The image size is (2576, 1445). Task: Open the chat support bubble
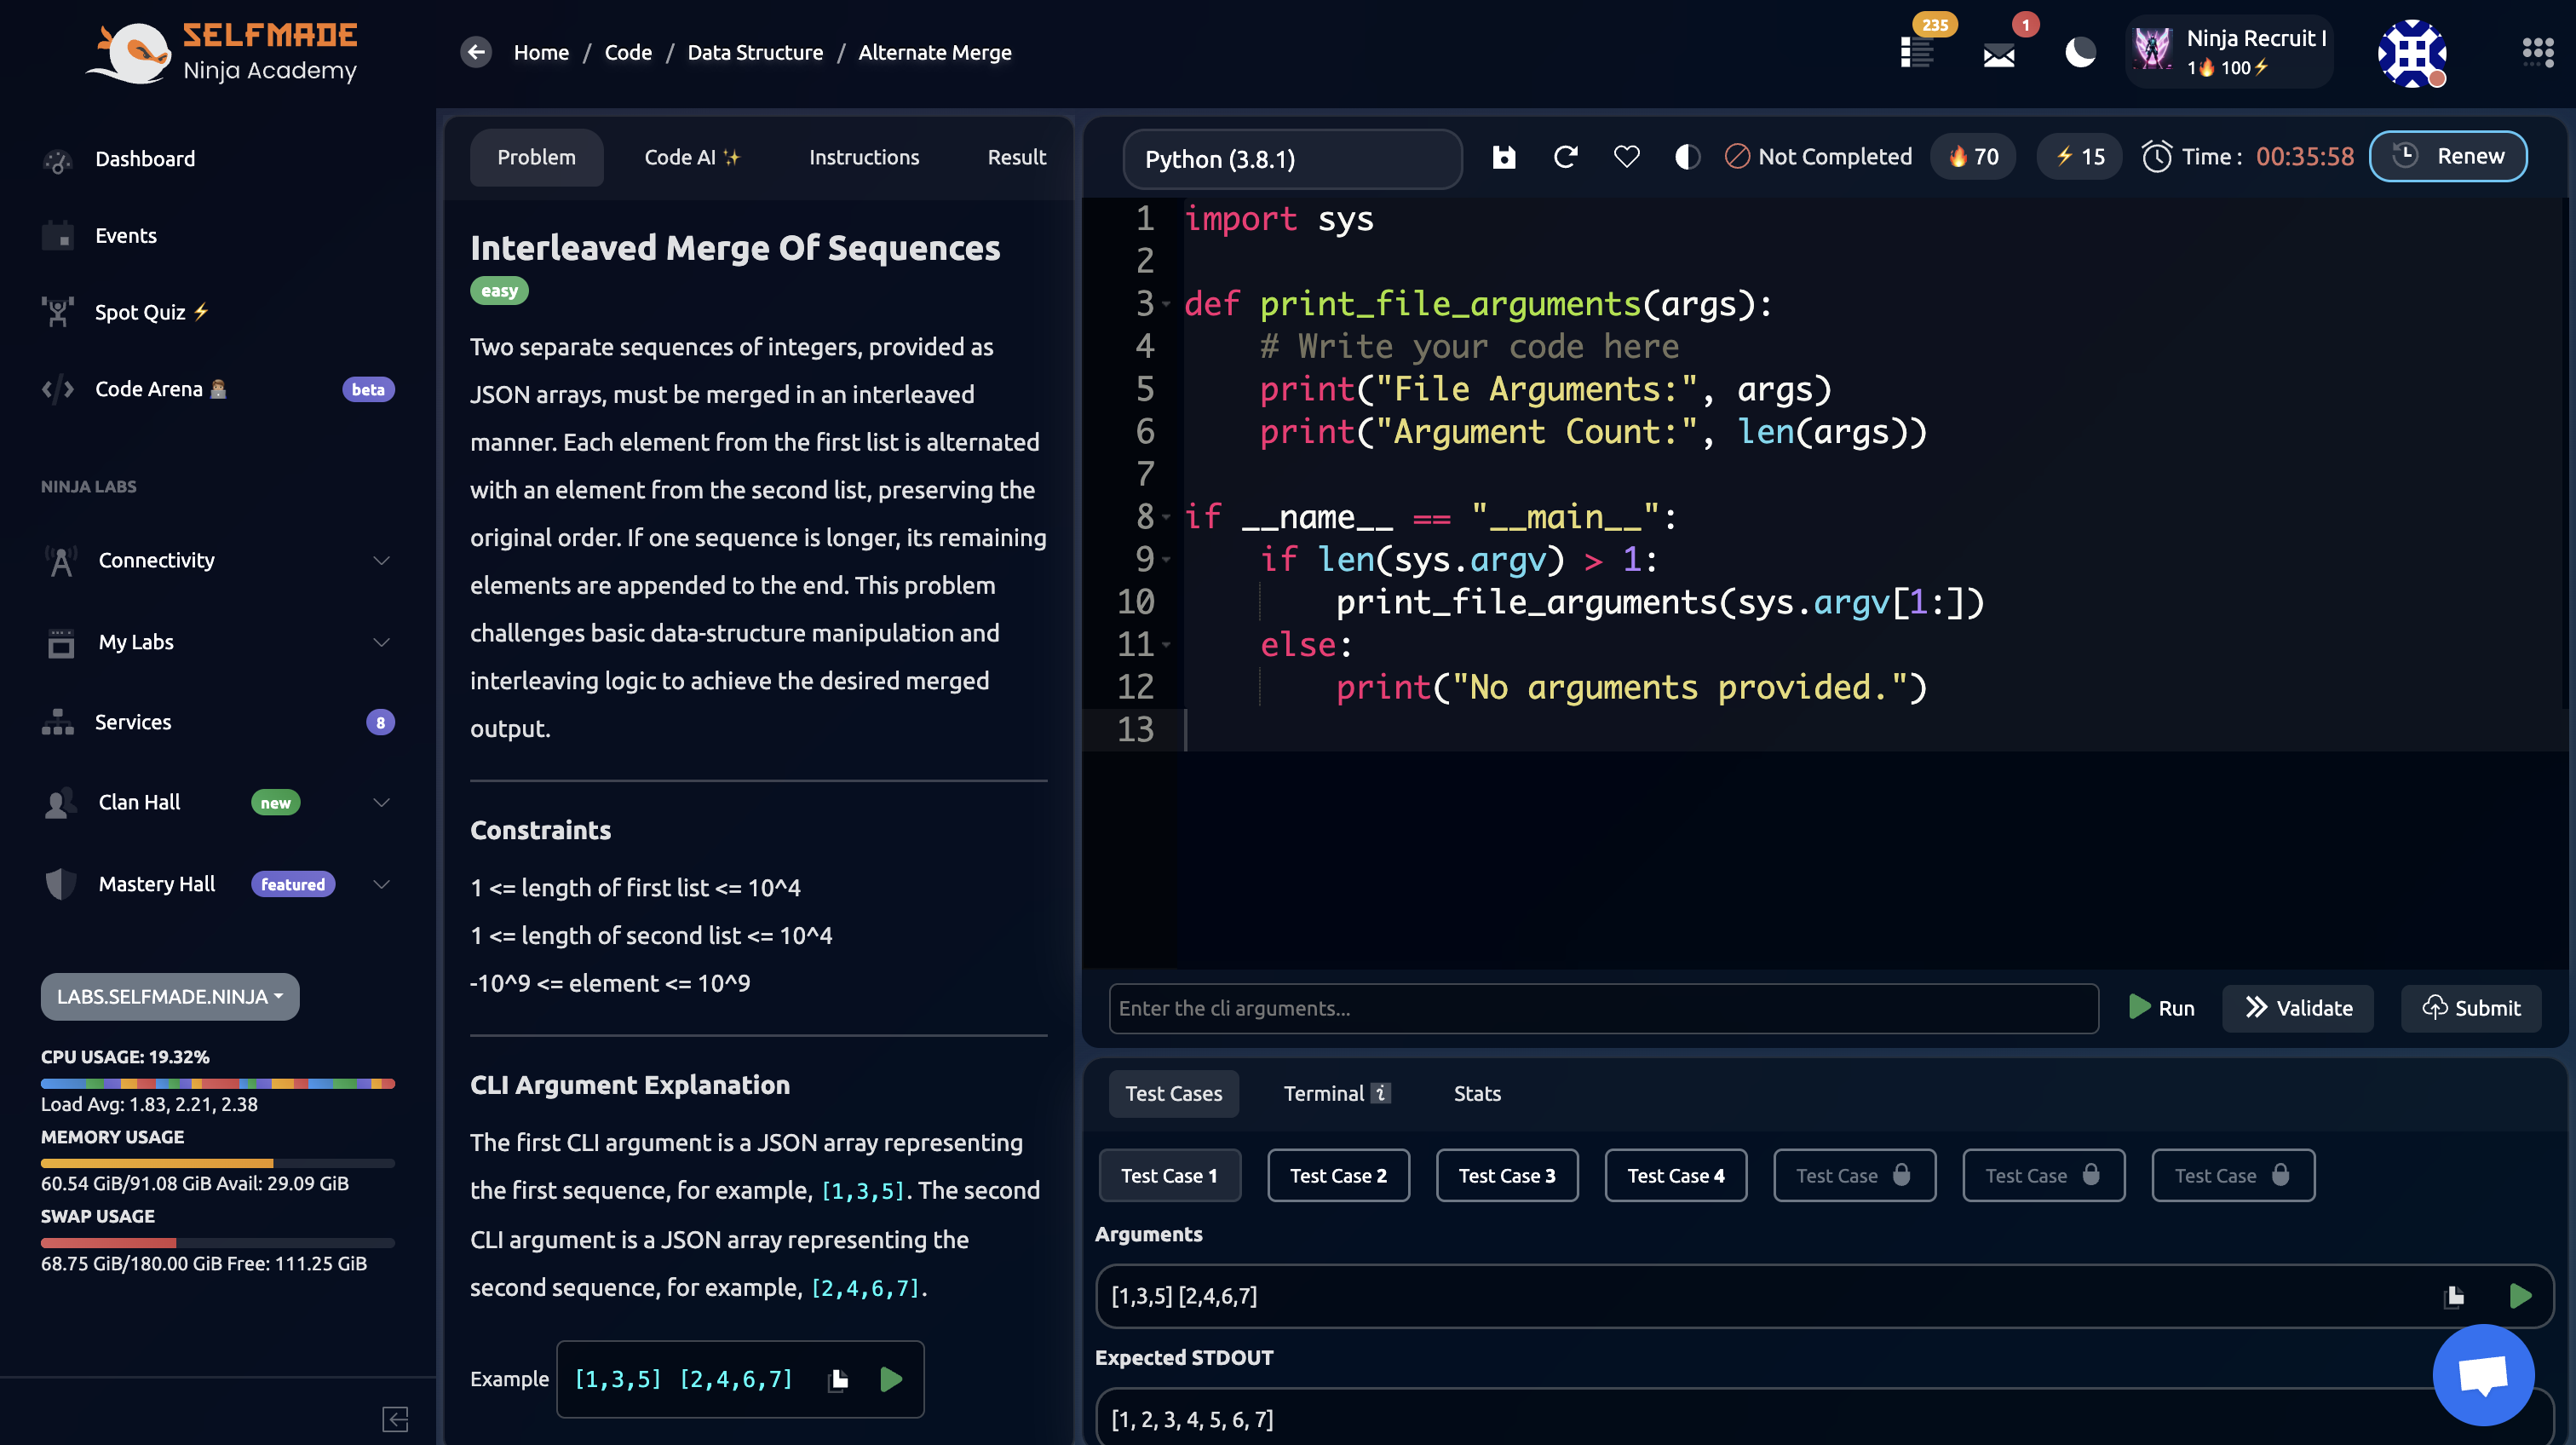2483,1375
